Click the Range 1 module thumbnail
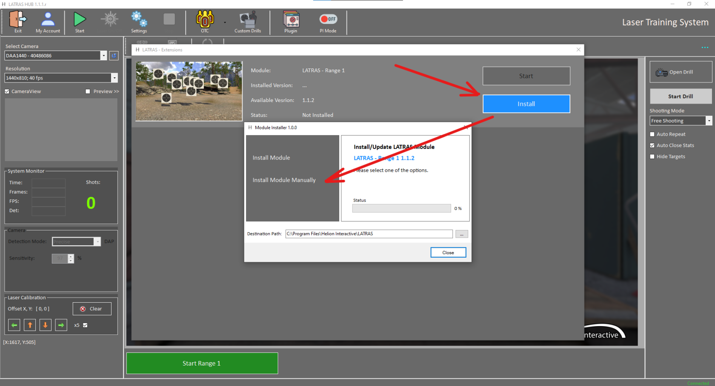This screenshot has width=715, height=386. [x=189, y=91]
